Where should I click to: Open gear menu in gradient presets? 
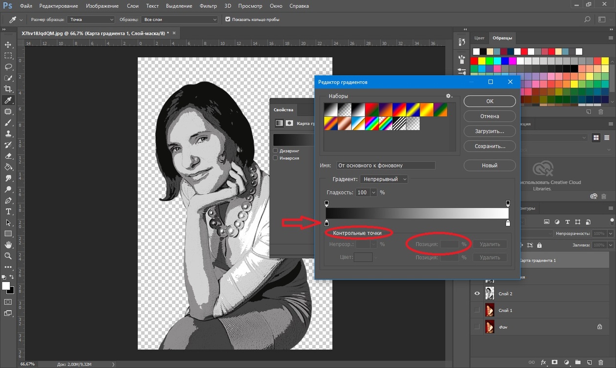[x=449, y=96]
